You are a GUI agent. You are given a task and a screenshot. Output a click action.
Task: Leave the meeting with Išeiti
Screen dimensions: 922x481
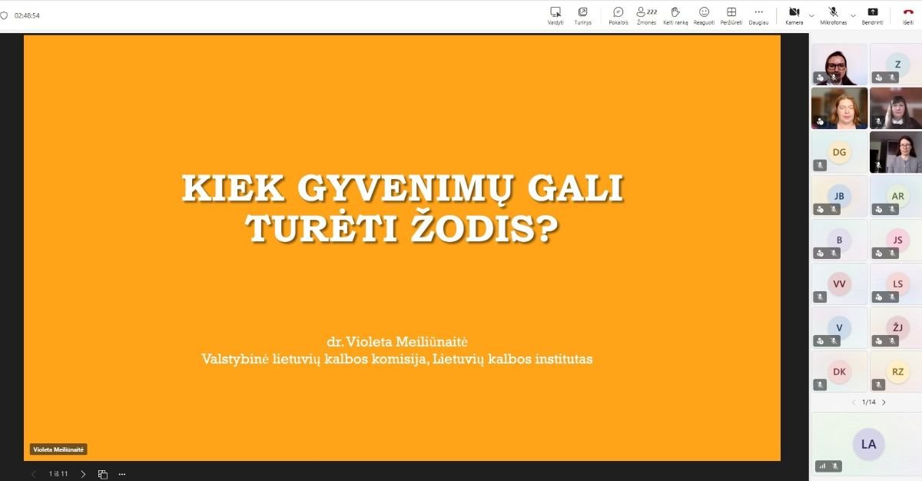pos(908,15)
